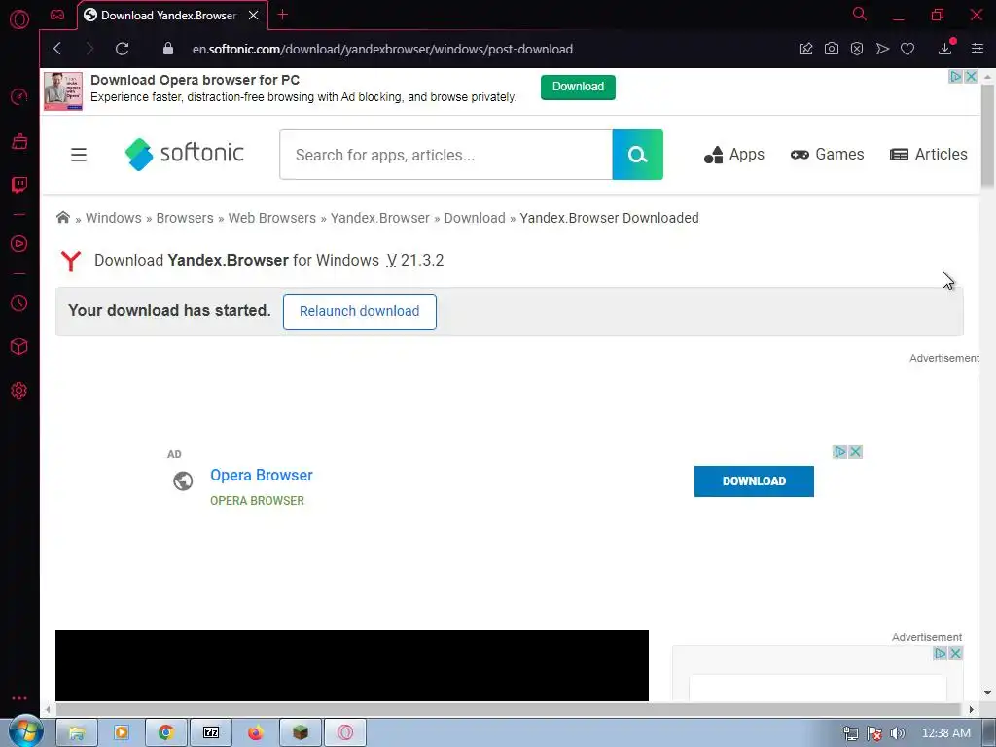The width and height of the screenshot is (996, 747).
Task: Open the send/flow arrow icon
Action: coord(882,49)
